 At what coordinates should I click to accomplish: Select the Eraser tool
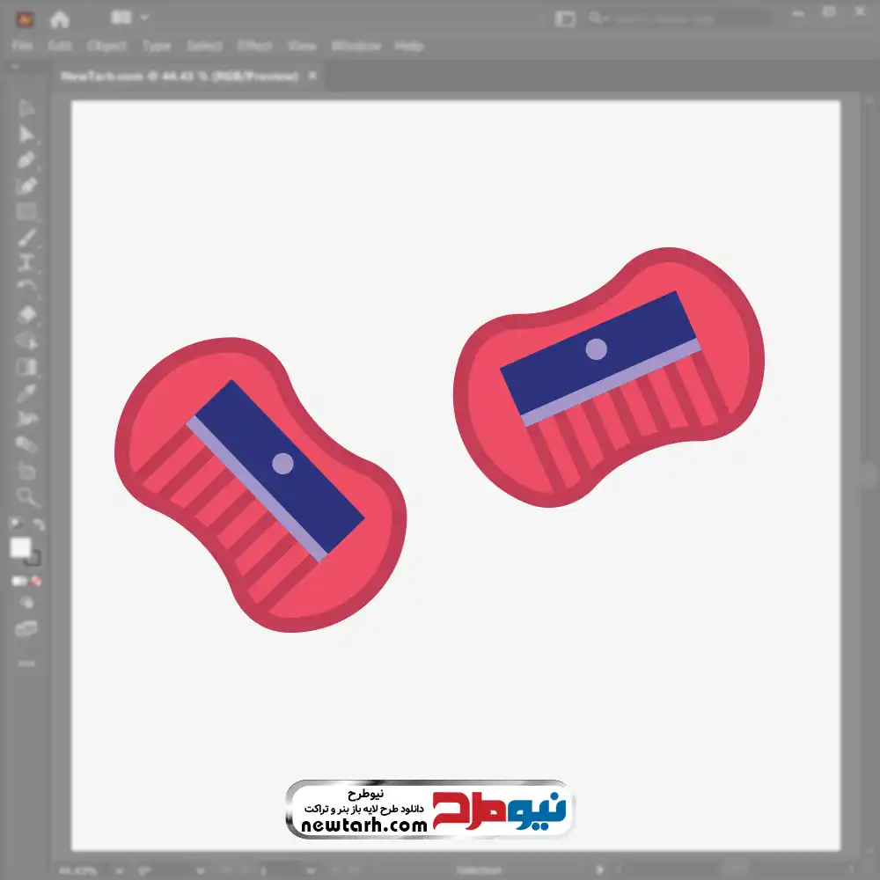(26, 314)
